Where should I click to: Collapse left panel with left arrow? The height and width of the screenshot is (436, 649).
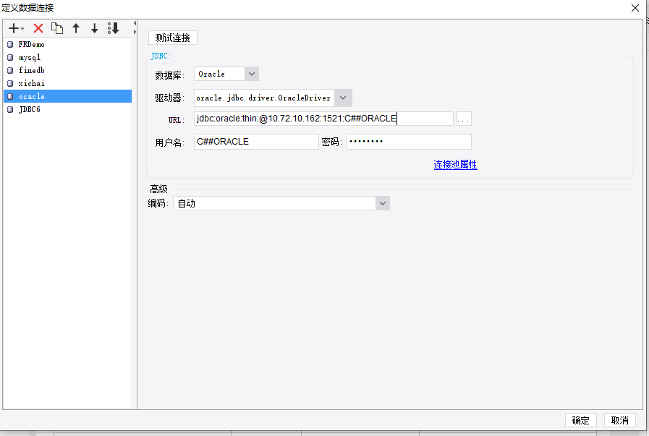coord(135,23)
